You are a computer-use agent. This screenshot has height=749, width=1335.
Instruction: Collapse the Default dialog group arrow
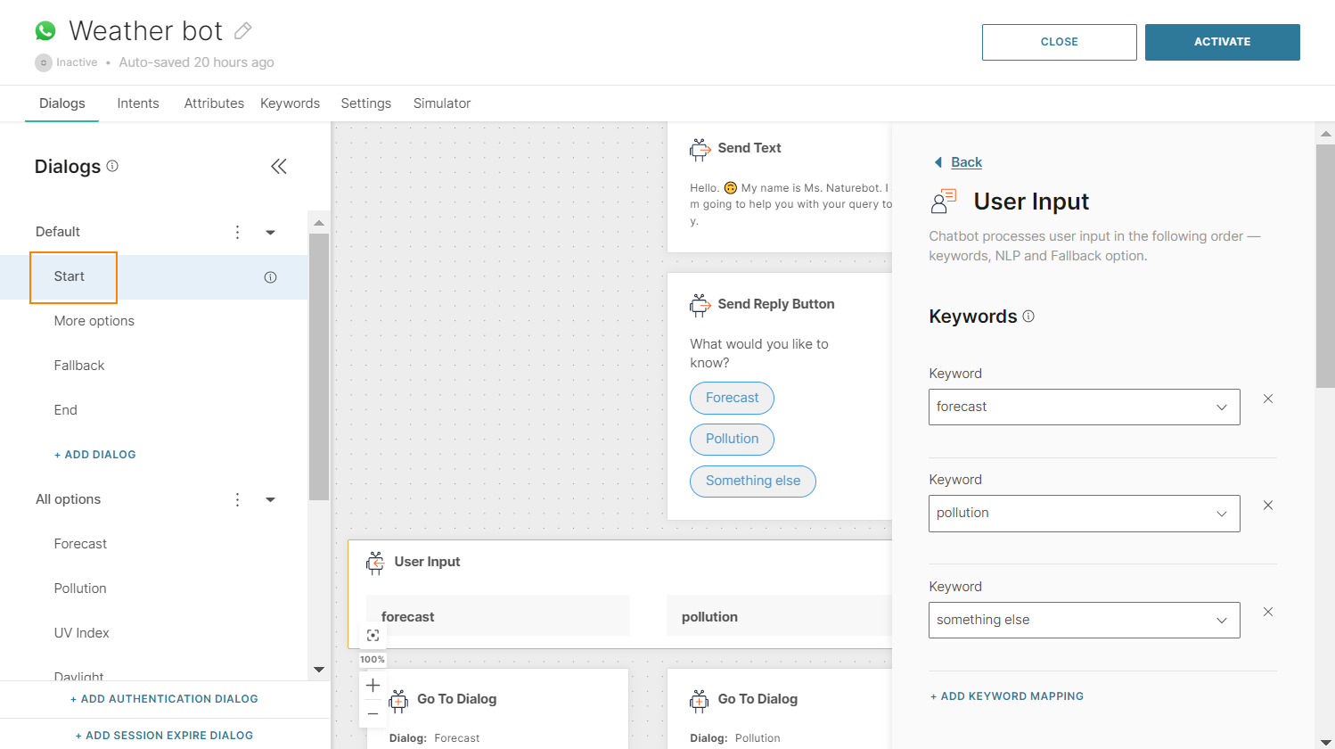[270, 232]
